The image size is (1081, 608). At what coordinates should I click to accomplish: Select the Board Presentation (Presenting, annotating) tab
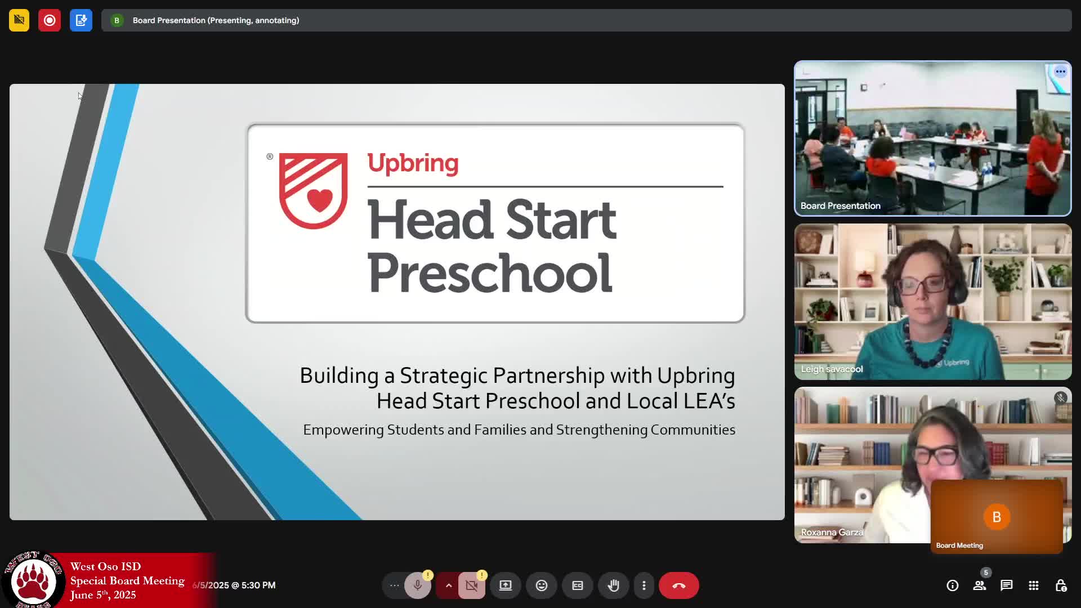pos(216,20)
